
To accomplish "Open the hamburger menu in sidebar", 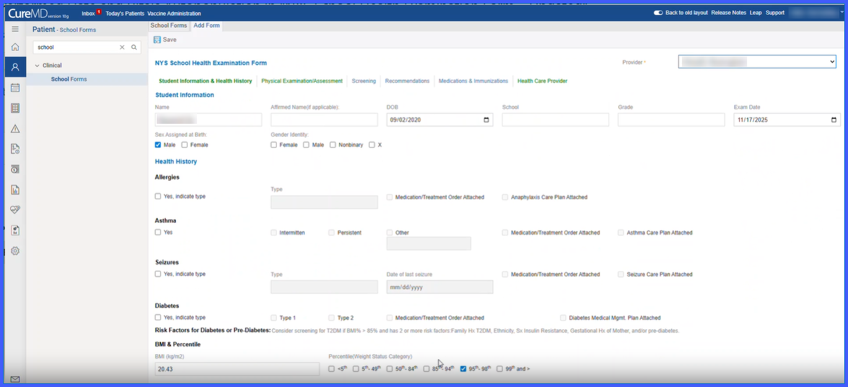I will click(15, 29).
